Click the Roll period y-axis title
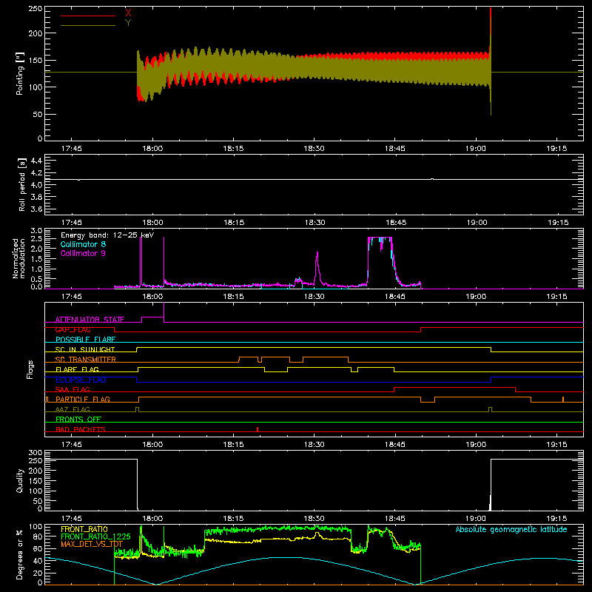Image resolution: width=592 pixels, height=592 pixels. [22, 184]
